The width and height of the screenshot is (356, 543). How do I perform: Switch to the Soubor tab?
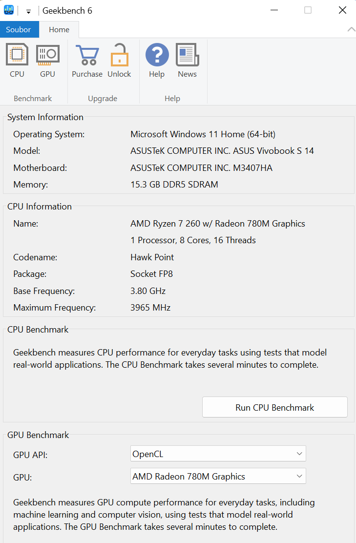tap(19, 29)
